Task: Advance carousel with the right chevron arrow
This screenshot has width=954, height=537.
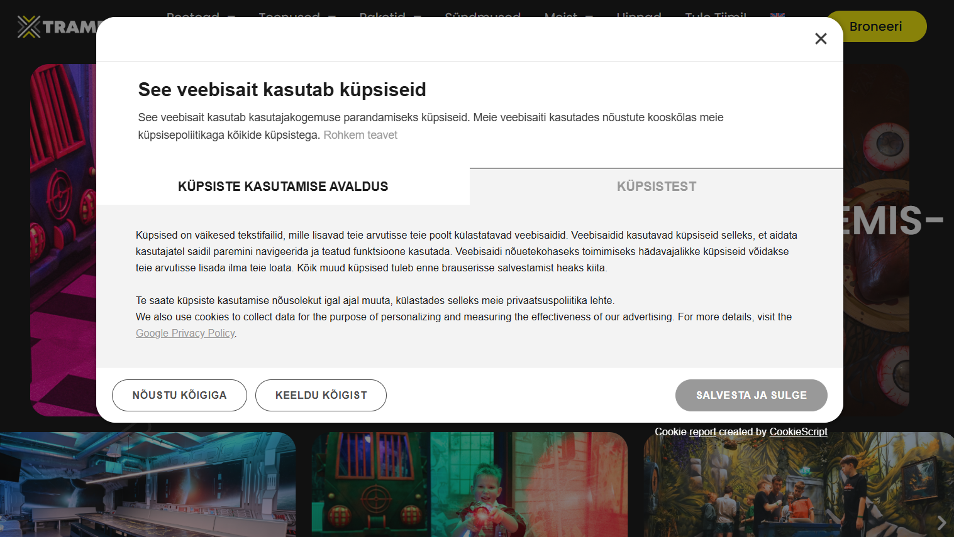Action: click(x=941, y=523)
